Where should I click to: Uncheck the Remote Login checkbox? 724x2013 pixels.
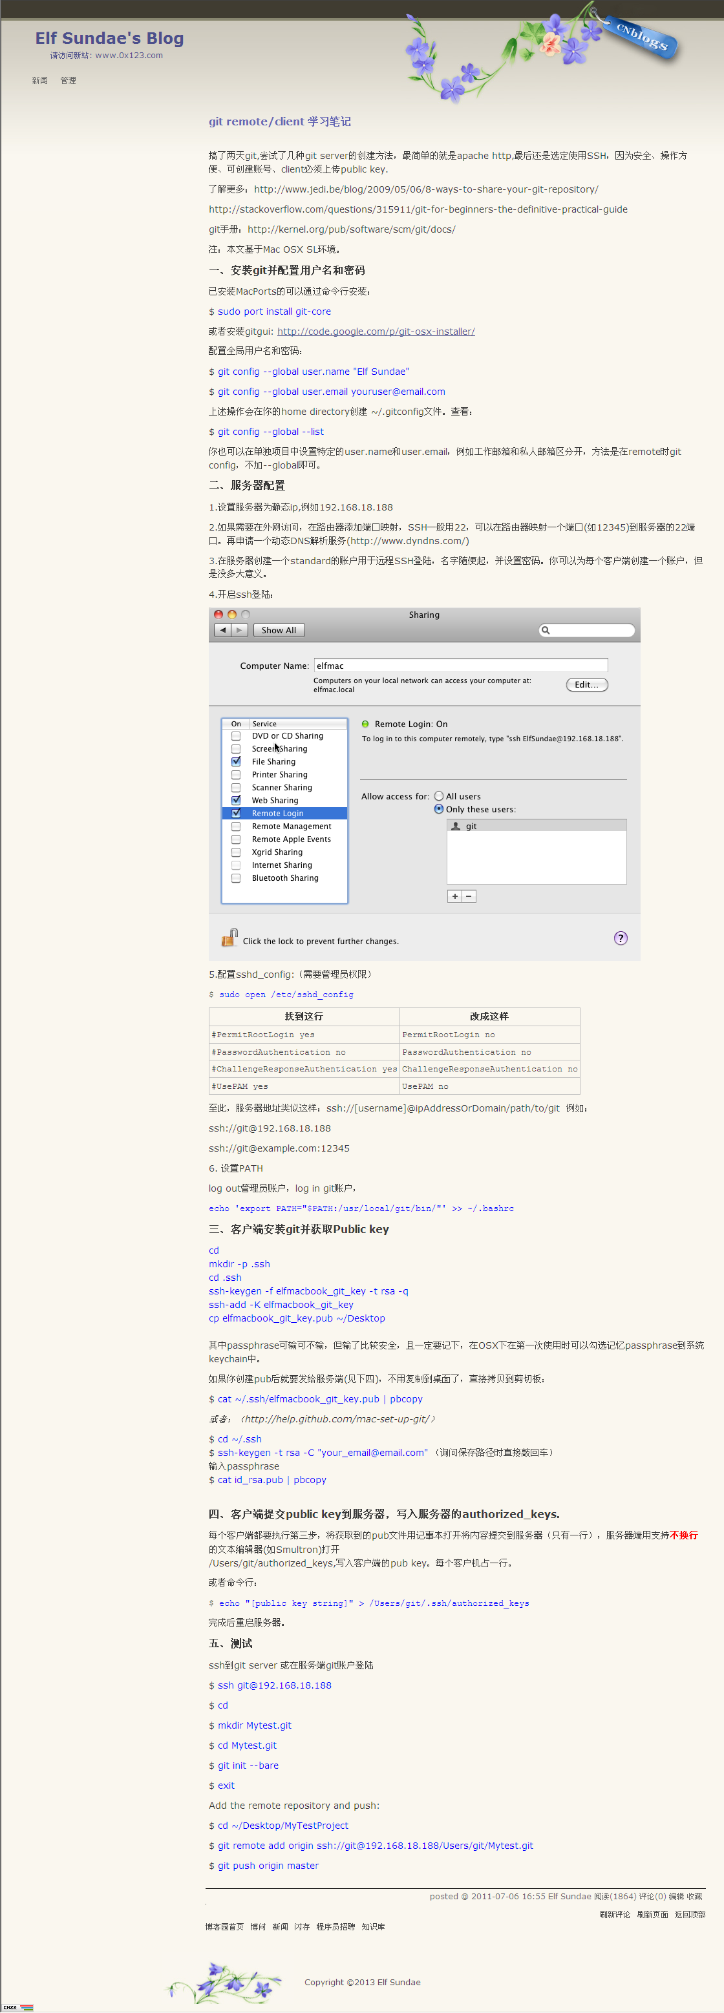pyautogui.click(x=236, y=813)
